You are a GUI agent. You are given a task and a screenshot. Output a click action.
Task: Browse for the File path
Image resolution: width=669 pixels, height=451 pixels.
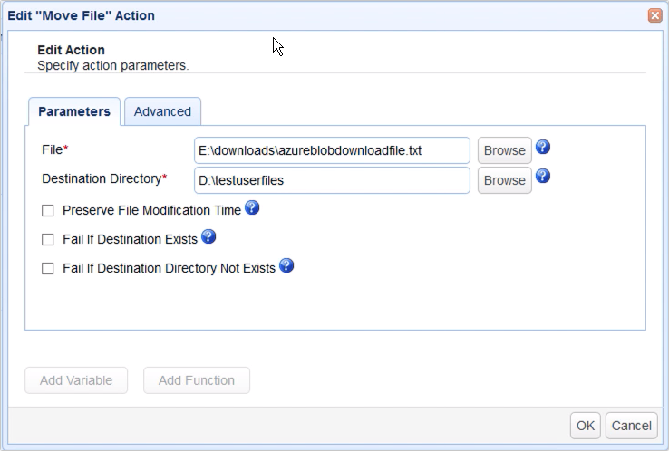click(x=504, y=150)
